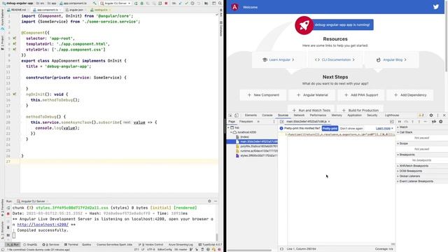Collapse the Watch section
448x252 pixels.
[x=398, y=127]
